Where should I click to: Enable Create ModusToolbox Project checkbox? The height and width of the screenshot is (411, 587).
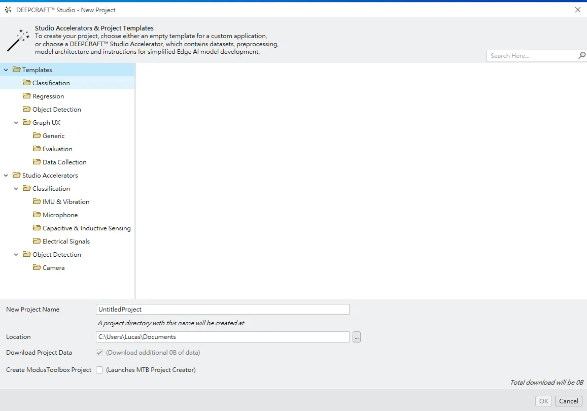coord(99,370)
